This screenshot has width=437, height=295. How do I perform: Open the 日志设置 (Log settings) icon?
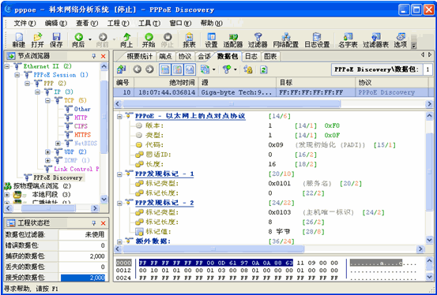(317, 40)
